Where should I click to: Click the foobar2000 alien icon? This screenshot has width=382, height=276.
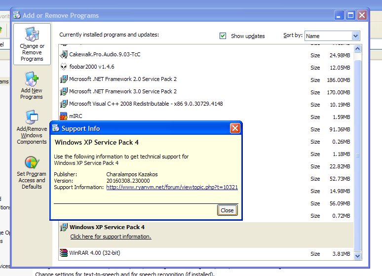[x=64, y=67]
